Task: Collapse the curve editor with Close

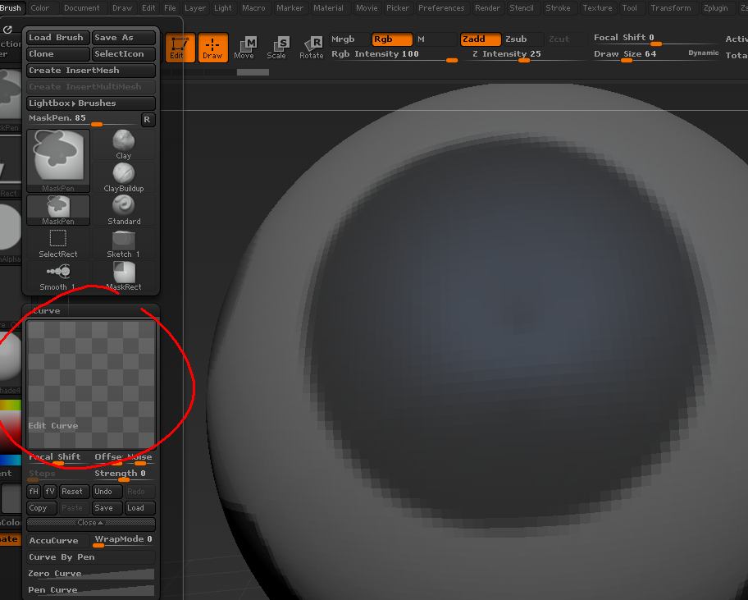Action: pos(91,523)
